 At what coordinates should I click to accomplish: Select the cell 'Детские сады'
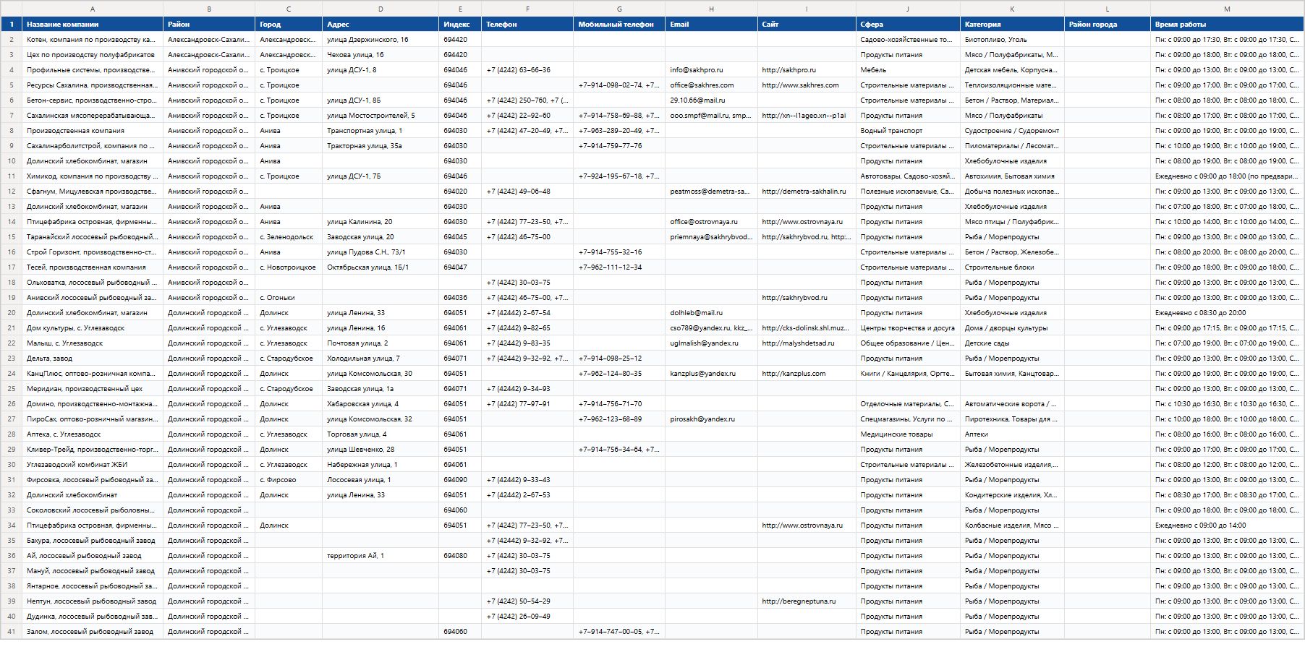1012,343
